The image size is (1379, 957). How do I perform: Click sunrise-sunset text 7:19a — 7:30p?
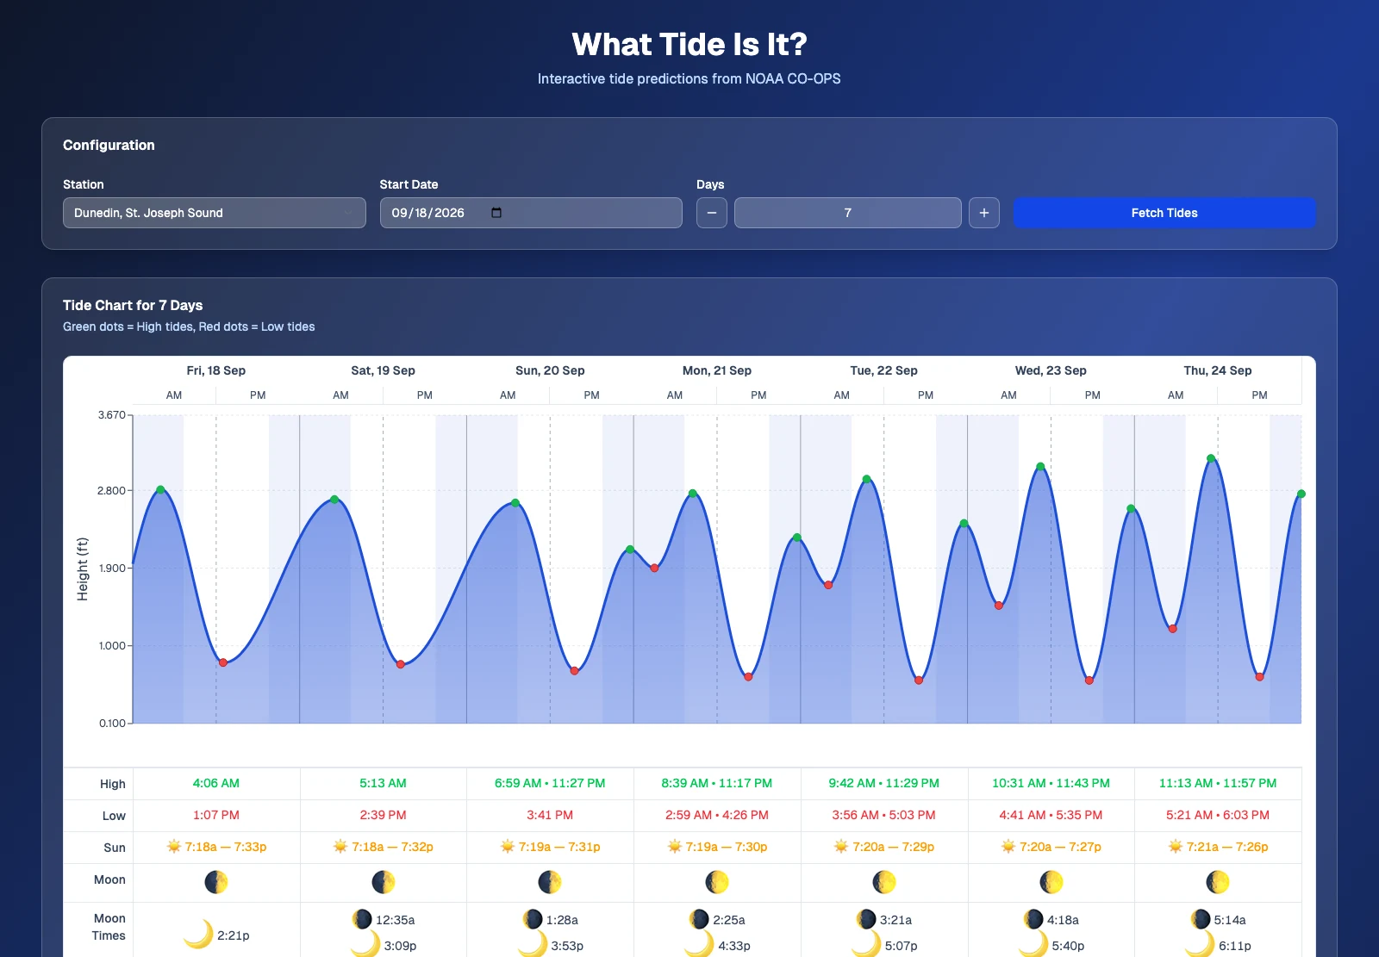coord(727,847)
